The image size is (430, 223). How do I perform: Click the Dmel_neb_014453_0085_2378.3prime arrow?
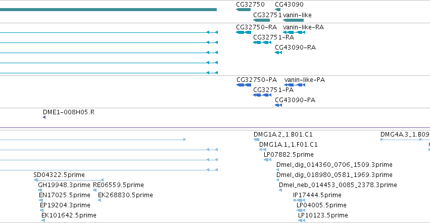click(280, 190)
